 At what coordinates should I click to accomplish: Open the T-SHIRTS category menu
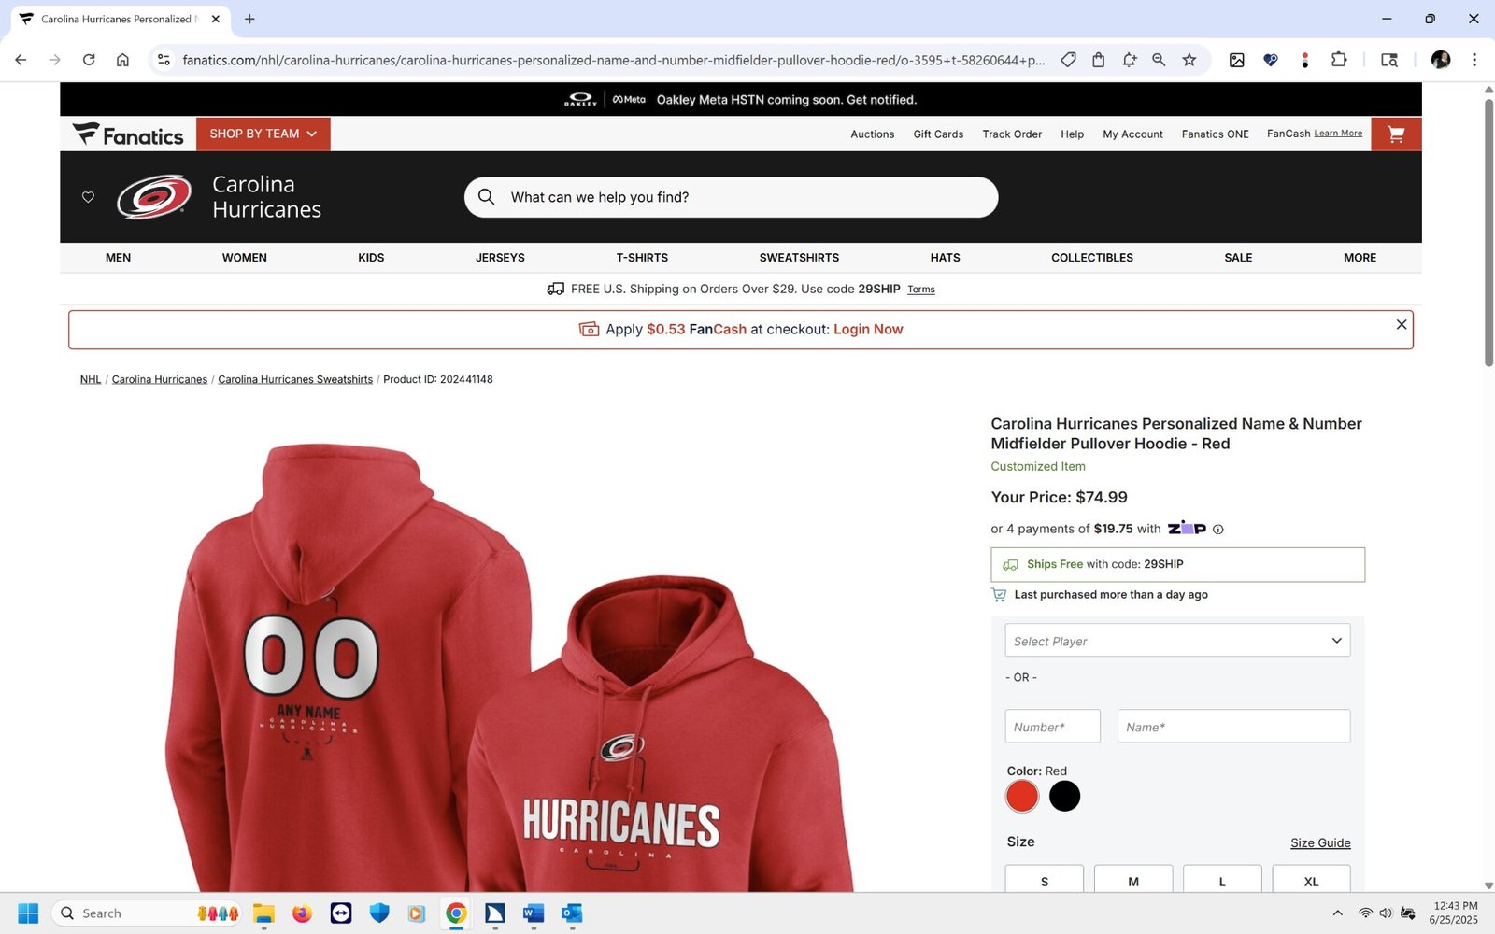click(x=642, y=258)
